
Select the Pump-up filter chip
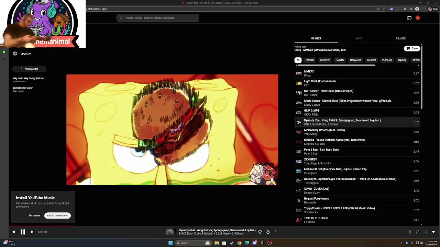pyautogui.click(x=387, y=60)
